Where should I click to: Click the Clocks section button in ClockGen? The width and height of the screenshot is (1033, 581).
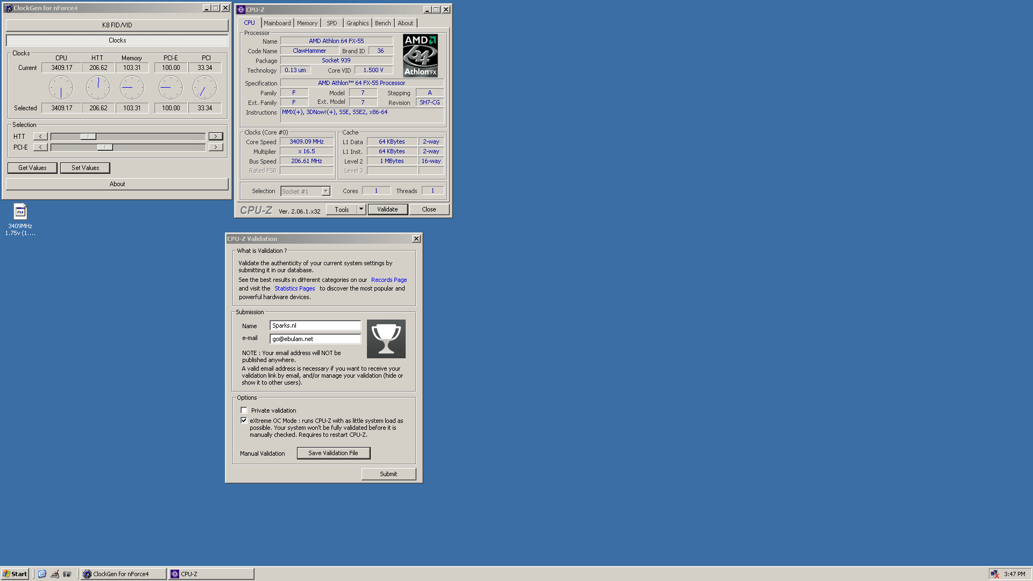[117, 40]
